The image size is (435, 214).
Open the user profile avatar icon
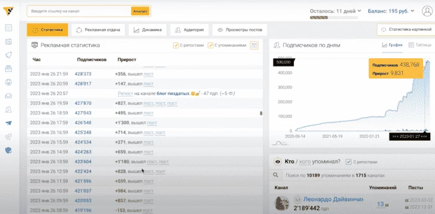click(427, 11)
